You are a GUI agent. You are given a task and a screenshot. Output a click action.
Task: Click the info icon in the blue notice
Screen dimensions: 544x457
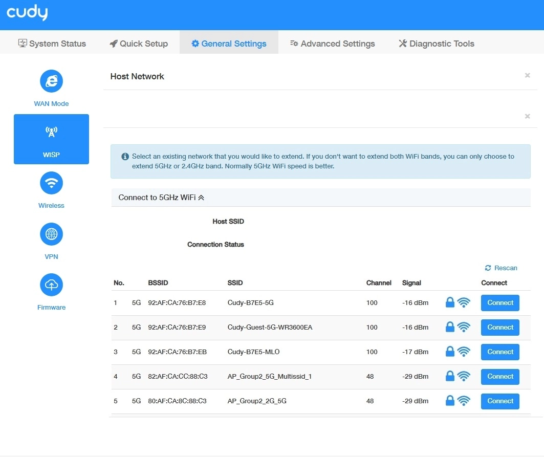[125, 157]
